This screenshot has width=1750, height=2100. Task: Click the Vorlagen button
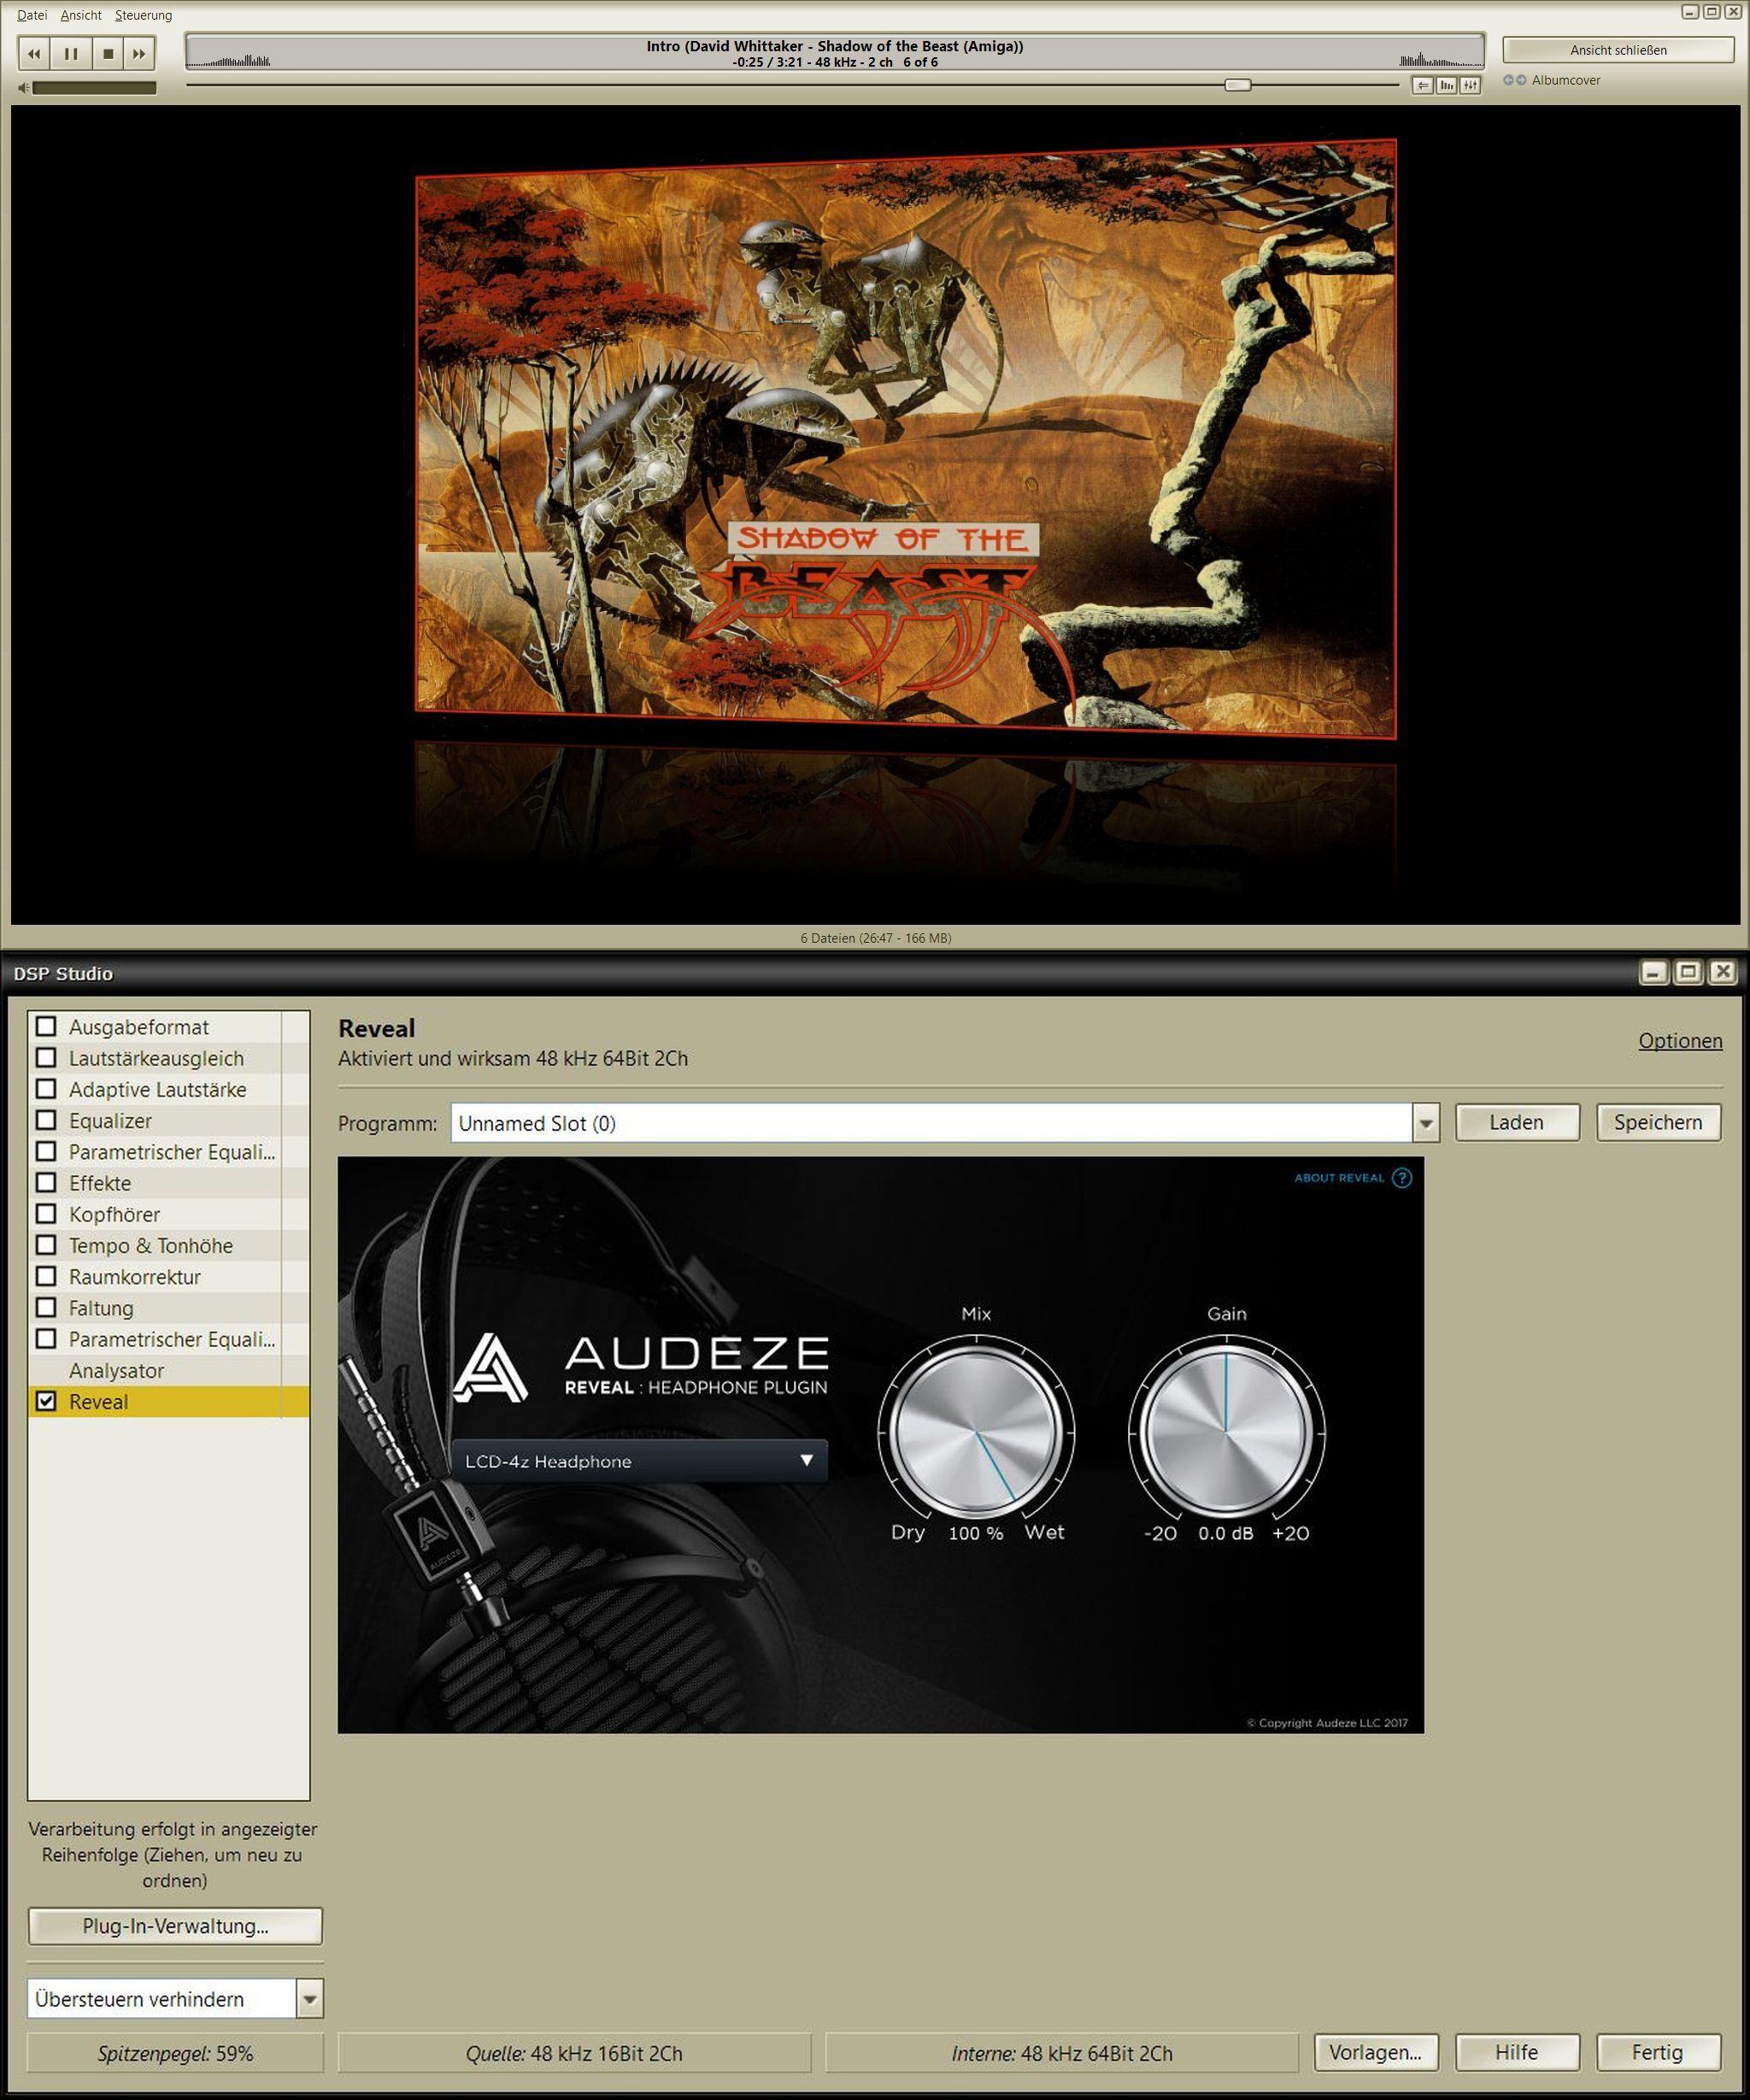1376,2052
